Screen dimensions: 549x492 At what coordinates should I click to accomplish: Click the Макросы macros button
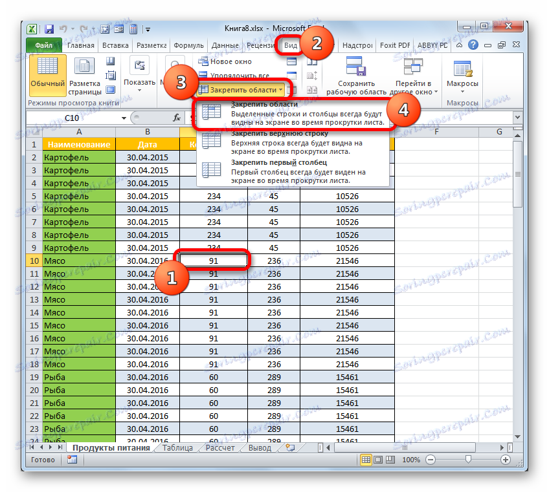pyautogui.click(x=462, y=76)
